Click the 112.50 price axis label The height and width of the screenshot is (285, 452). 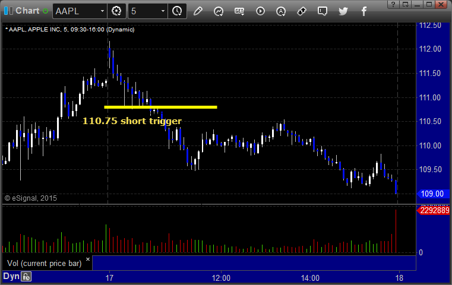[x=430, y=26]
